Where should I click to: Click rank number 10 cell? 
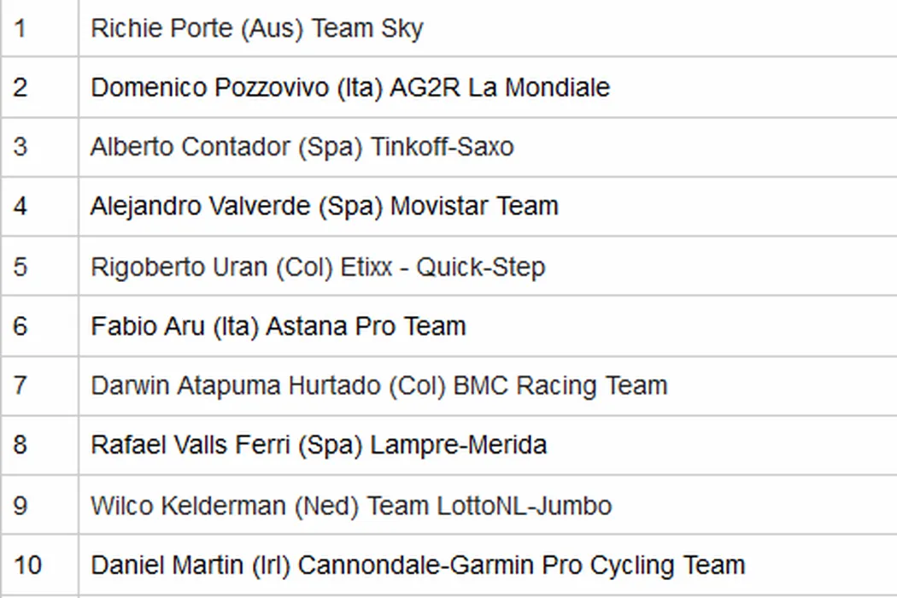pos(27,565)
